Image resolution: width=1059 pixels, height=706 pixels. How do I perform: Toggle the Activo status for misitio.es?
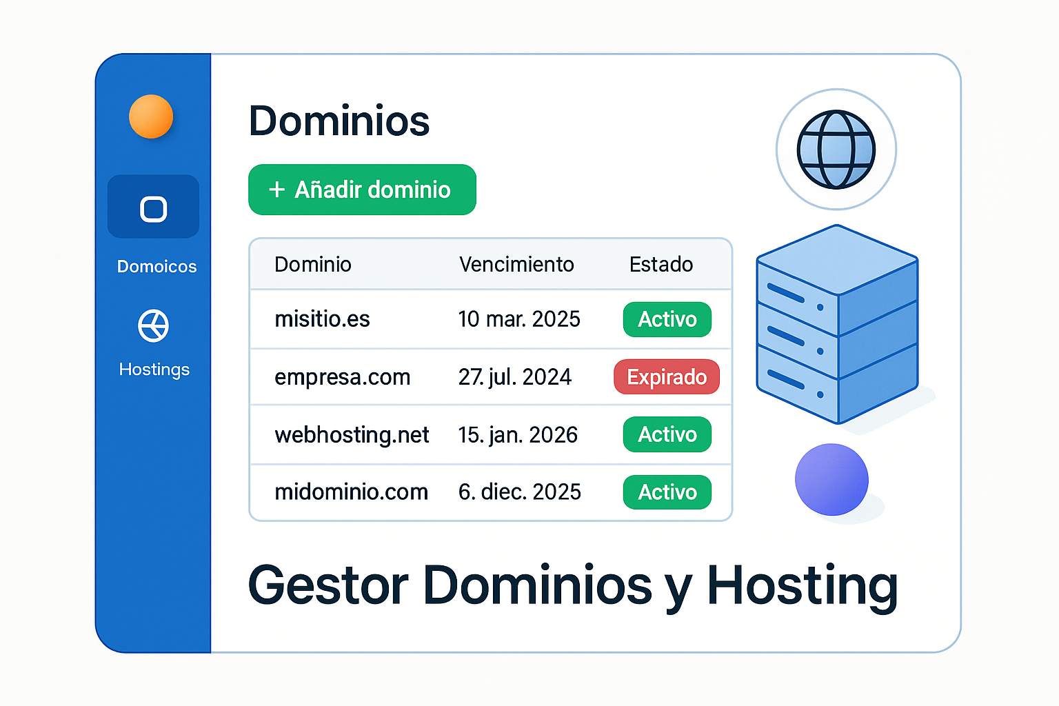click(x=666, y=319)
